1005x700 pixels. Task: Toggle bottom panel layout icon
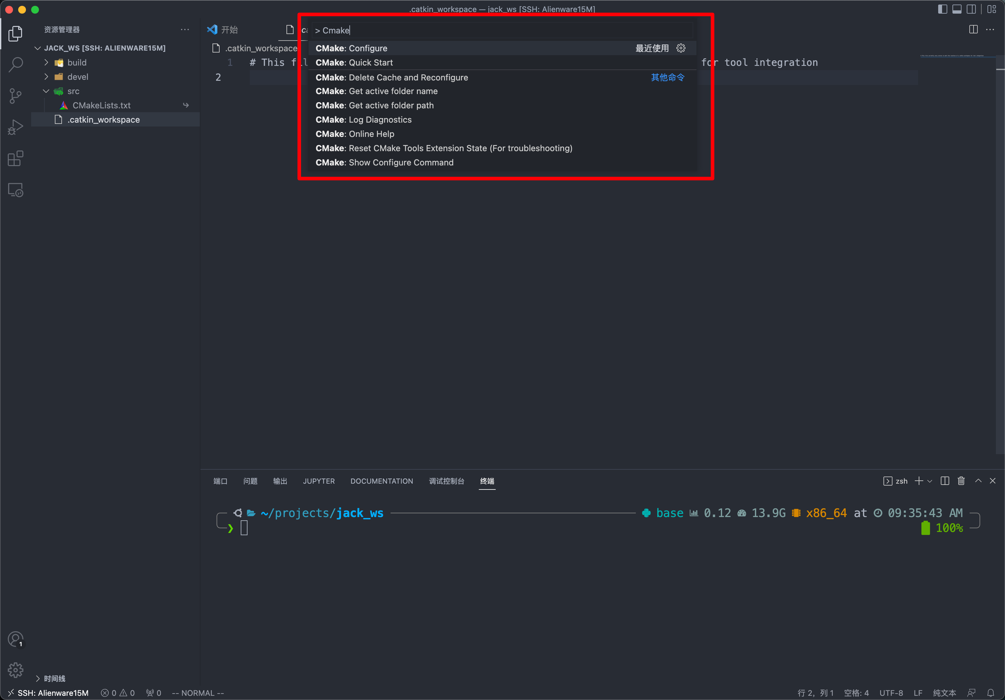pos(957,9)
